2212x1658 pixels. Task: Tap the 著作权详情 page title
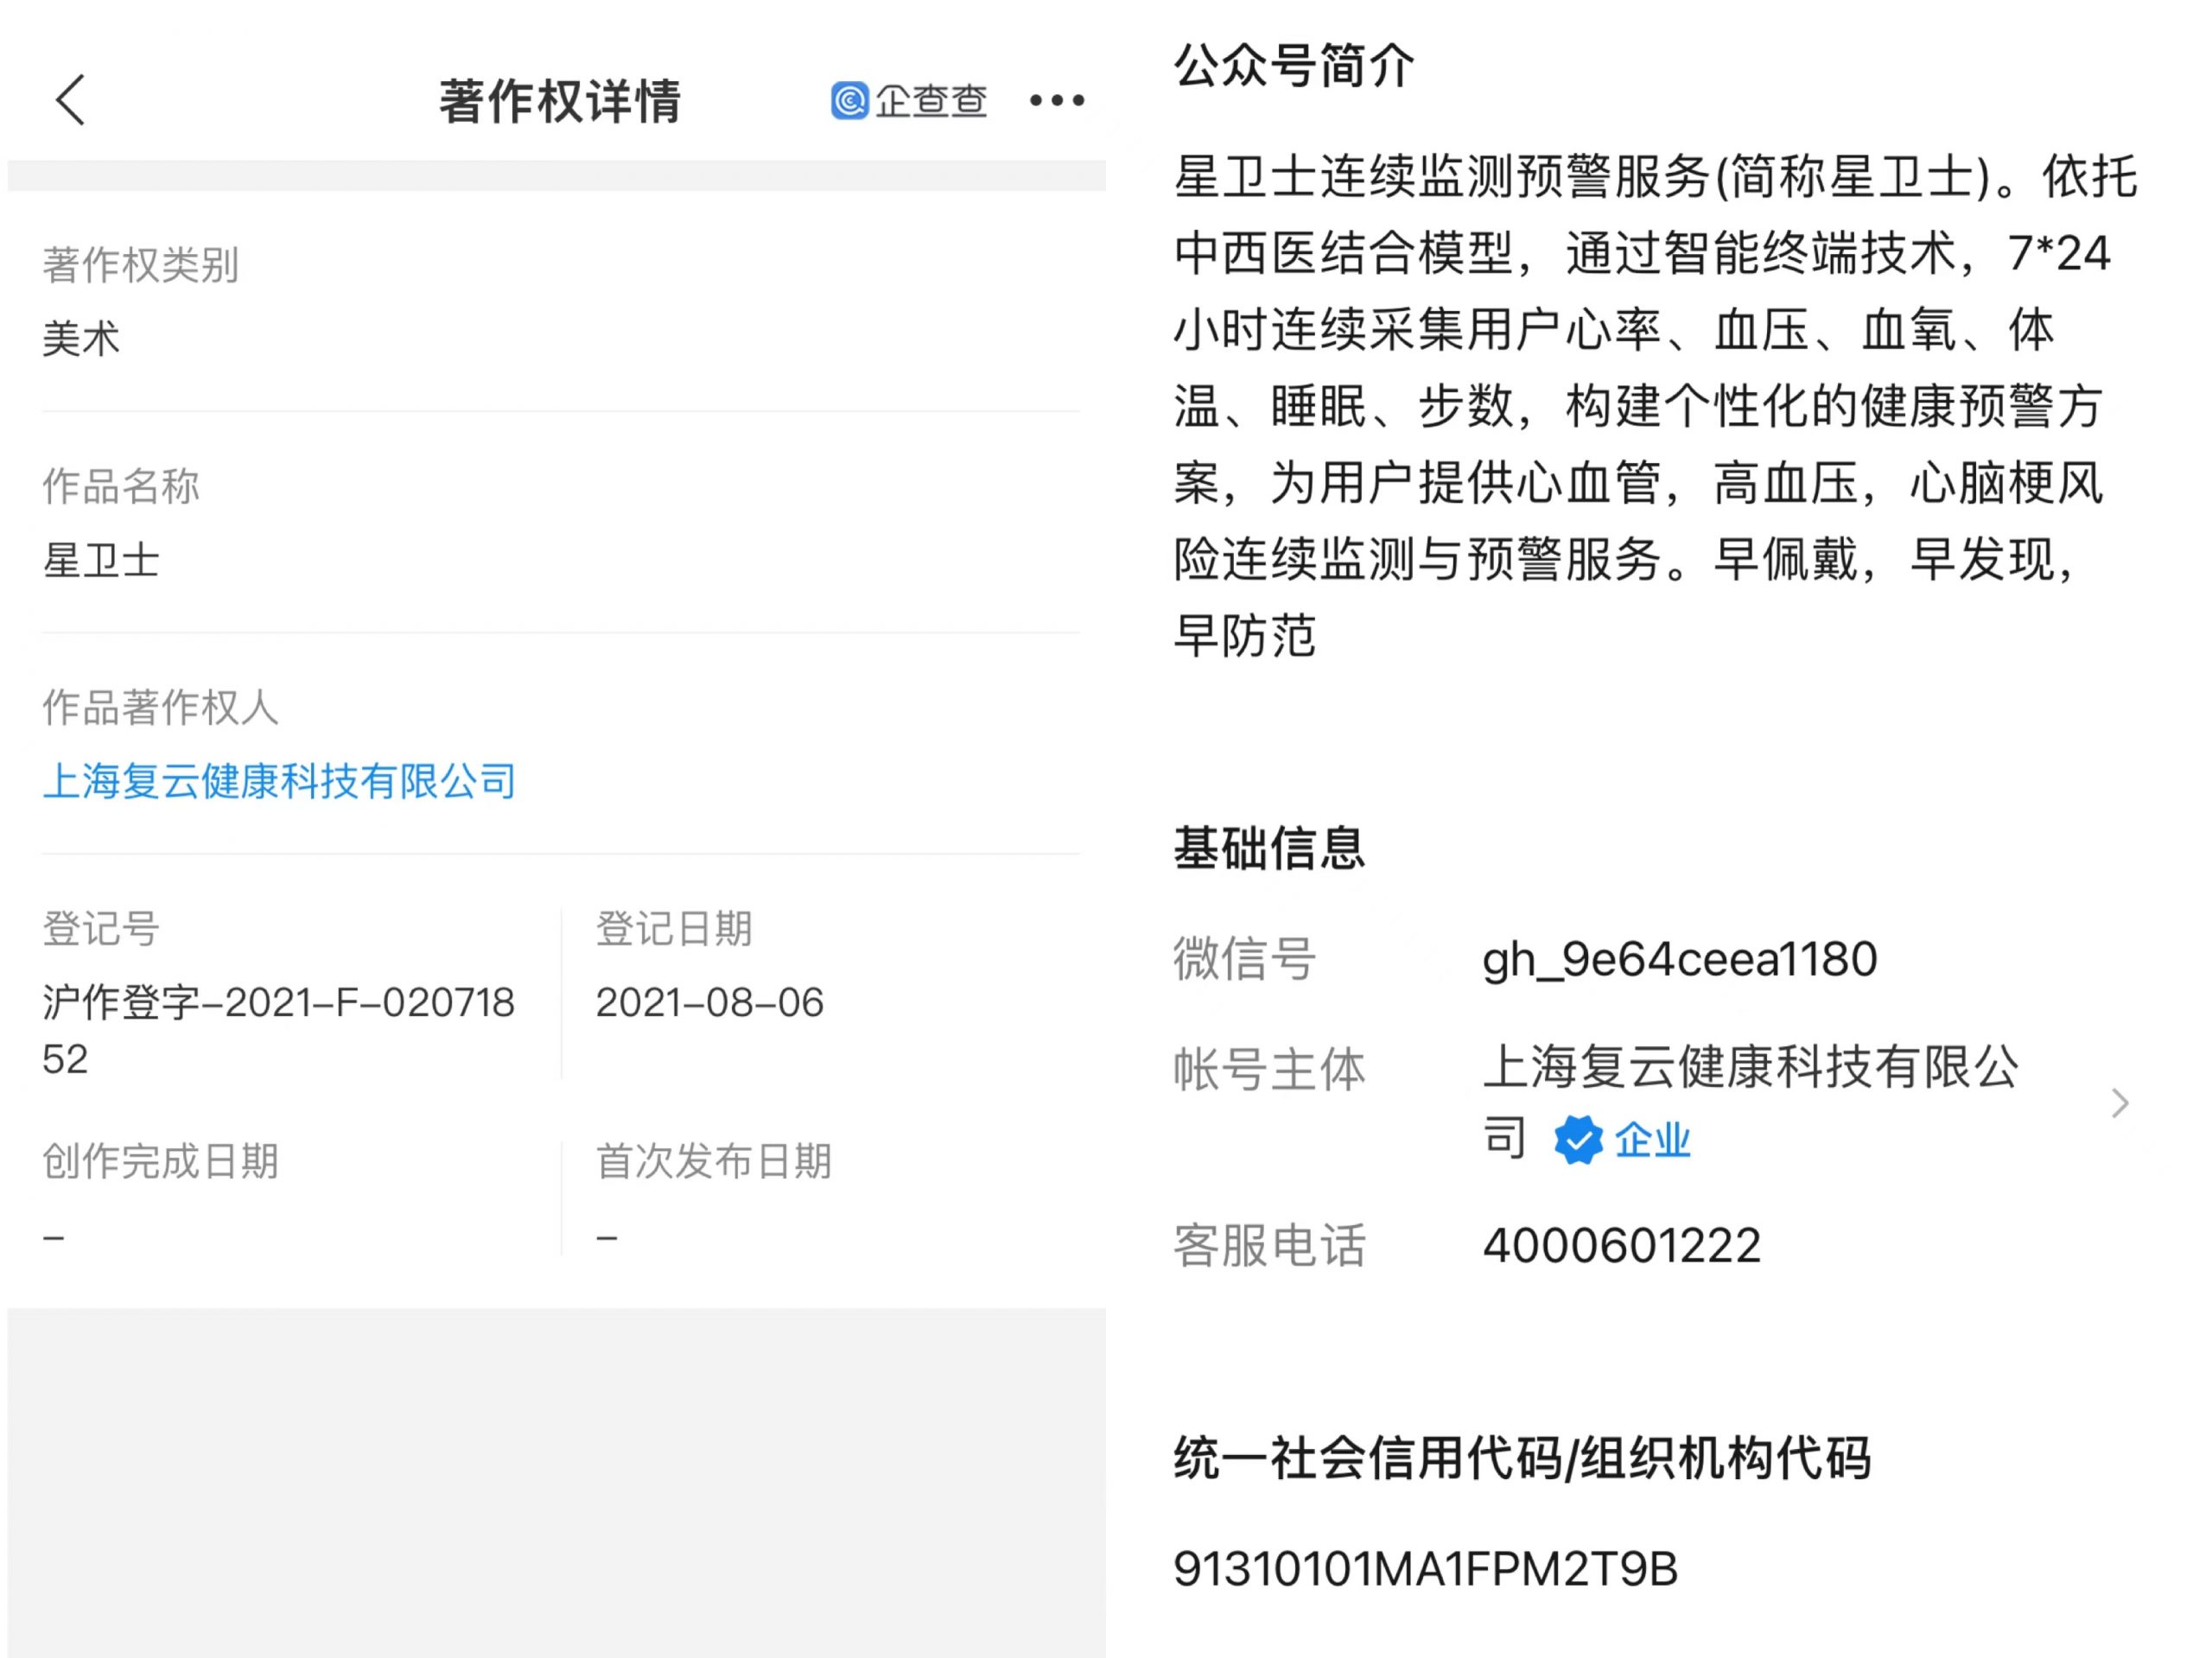click(x=560, y=101)
